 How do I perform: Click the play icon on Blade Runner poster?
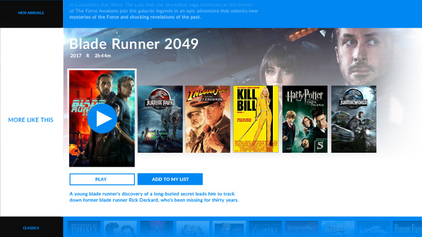(x=102, y=118)
